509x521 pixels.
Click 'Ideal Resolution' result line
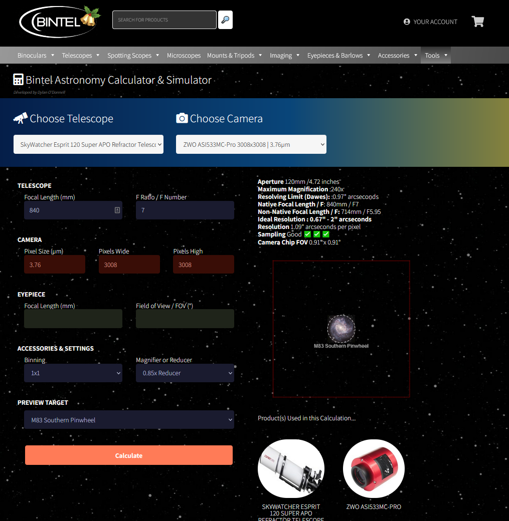tap(315, 219)
